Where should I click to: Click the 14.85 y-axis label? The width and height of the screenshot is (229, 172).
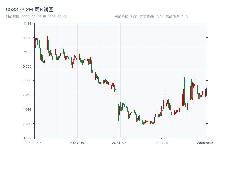pos(27,24)
